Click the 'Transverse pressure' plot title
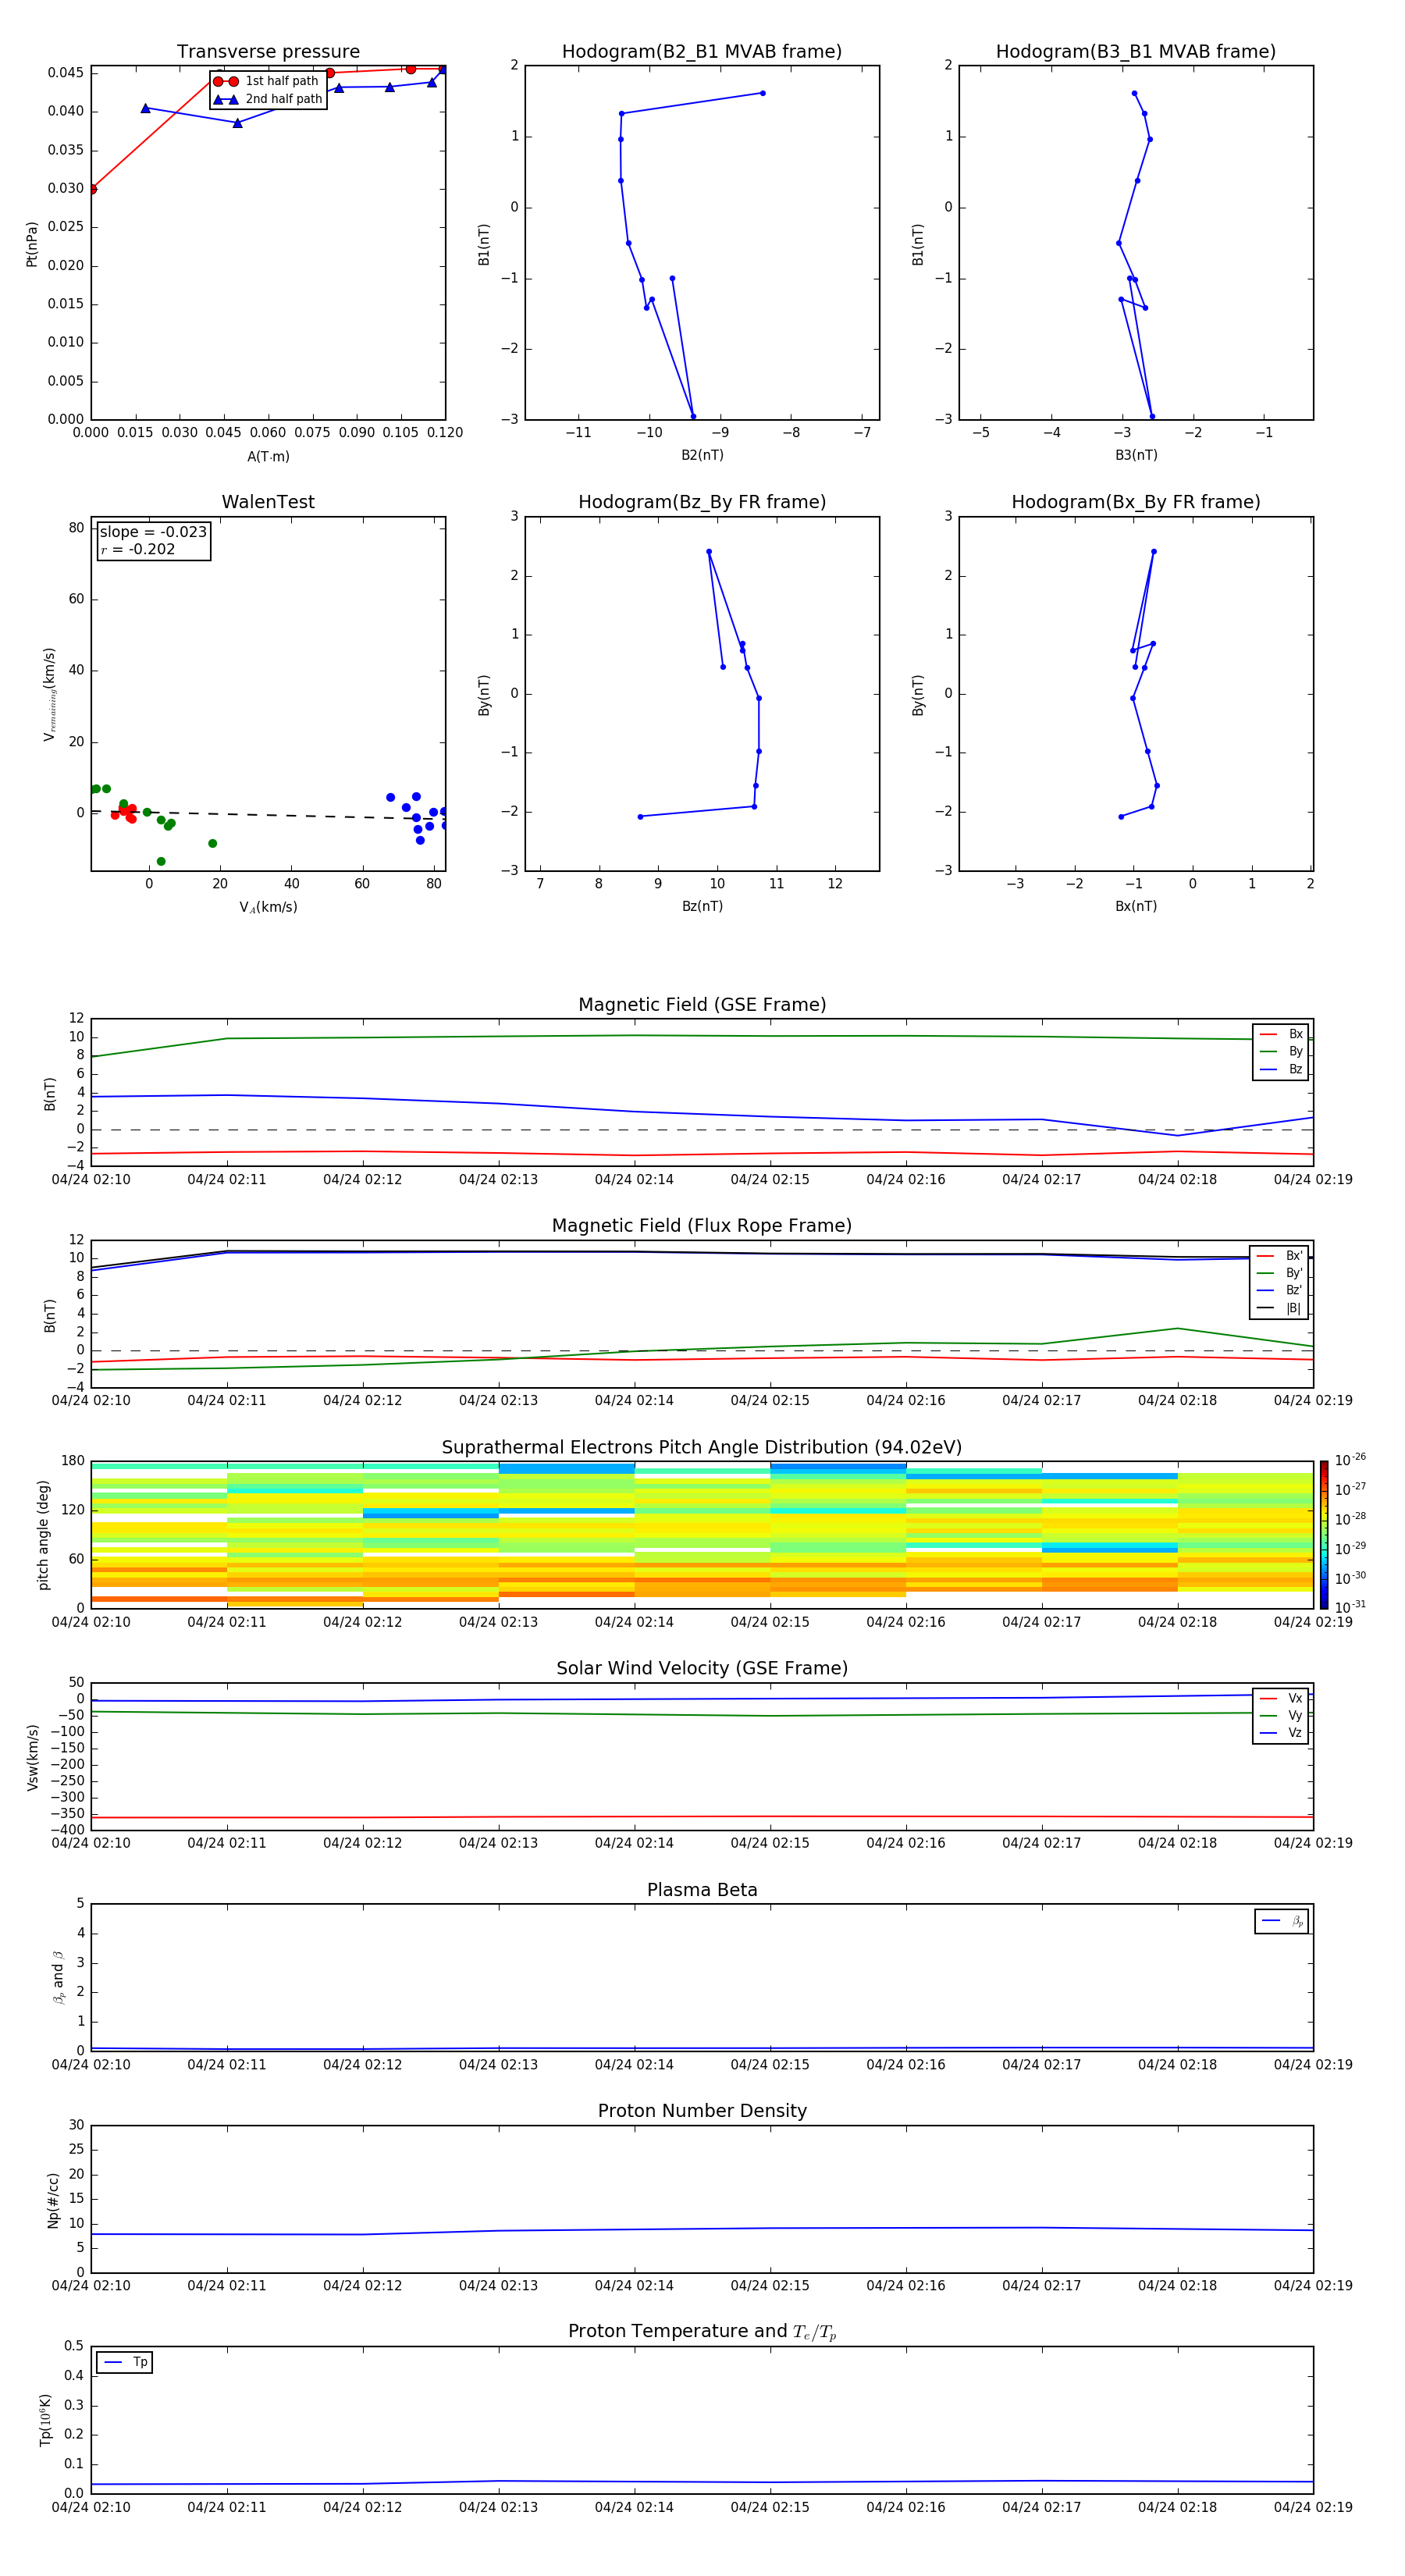Screen dimensions: 1405x2576 (268, 52)
